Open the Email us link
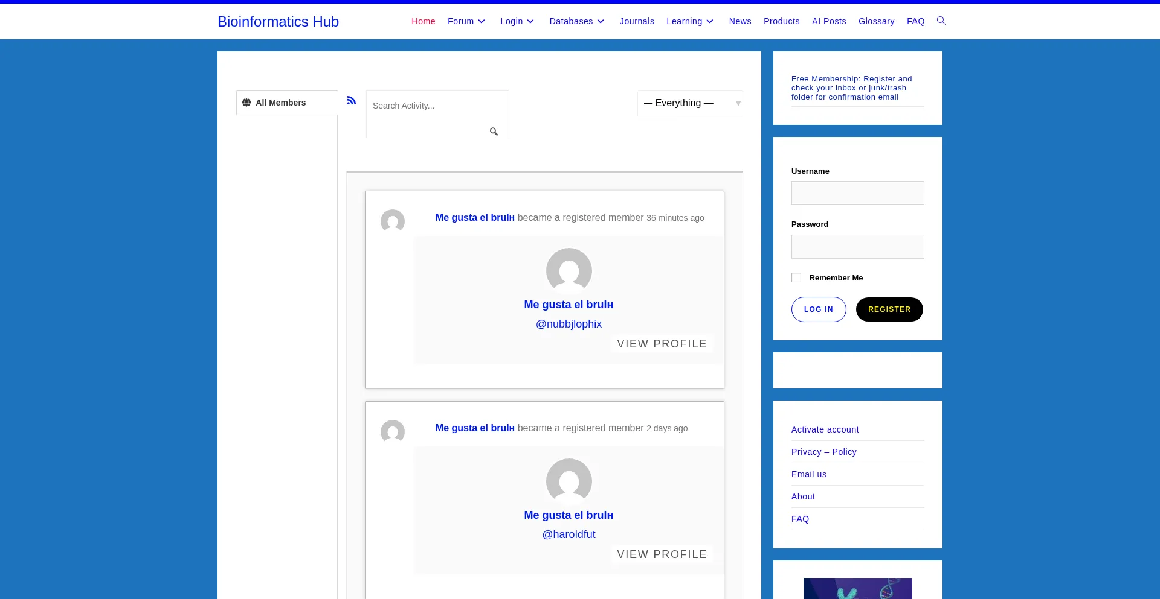The height and width of the screenshot is (599, 1160). [x=809, y=474]
